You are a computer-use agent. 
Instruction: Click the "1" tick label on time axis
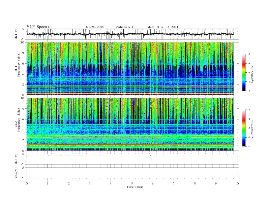(48, 183)
